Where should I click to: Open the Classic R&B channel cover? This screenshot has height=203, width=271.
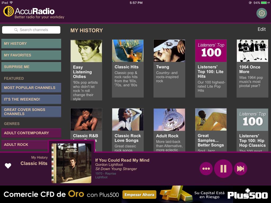pos(86,119)
